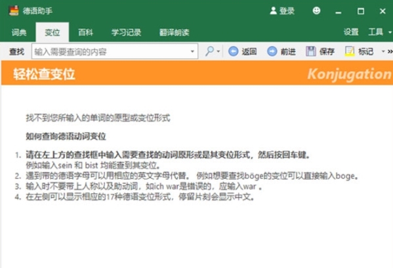Open 设置 settings menu
This screenshot has width=393, height=268.
(351, 32)
